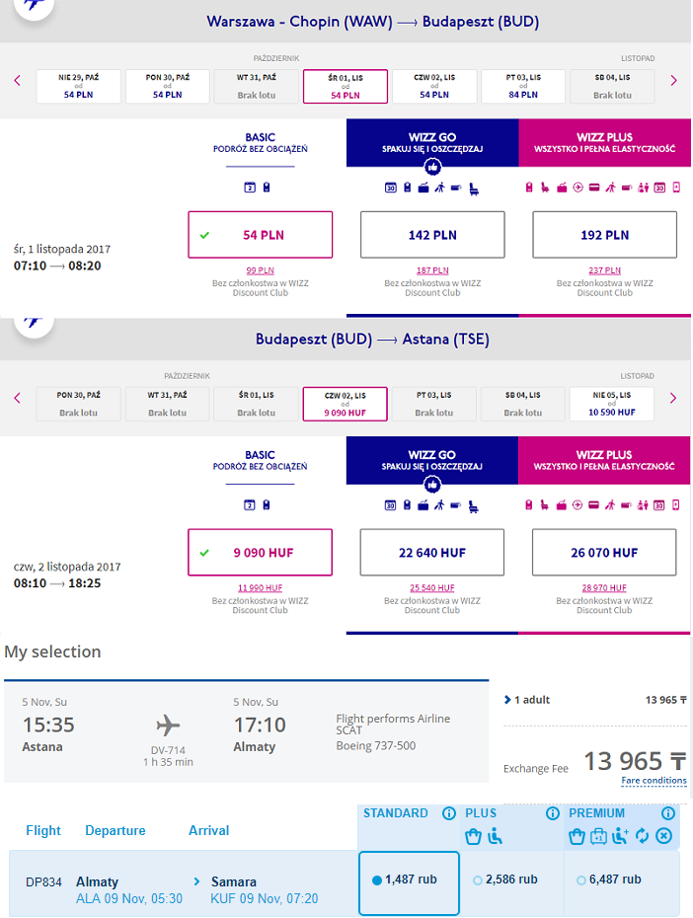Choose the 26 070 HUF WIZZ PLUS fare
The height and width of the screenshot is (918, 693).
[x=604, y=553]
